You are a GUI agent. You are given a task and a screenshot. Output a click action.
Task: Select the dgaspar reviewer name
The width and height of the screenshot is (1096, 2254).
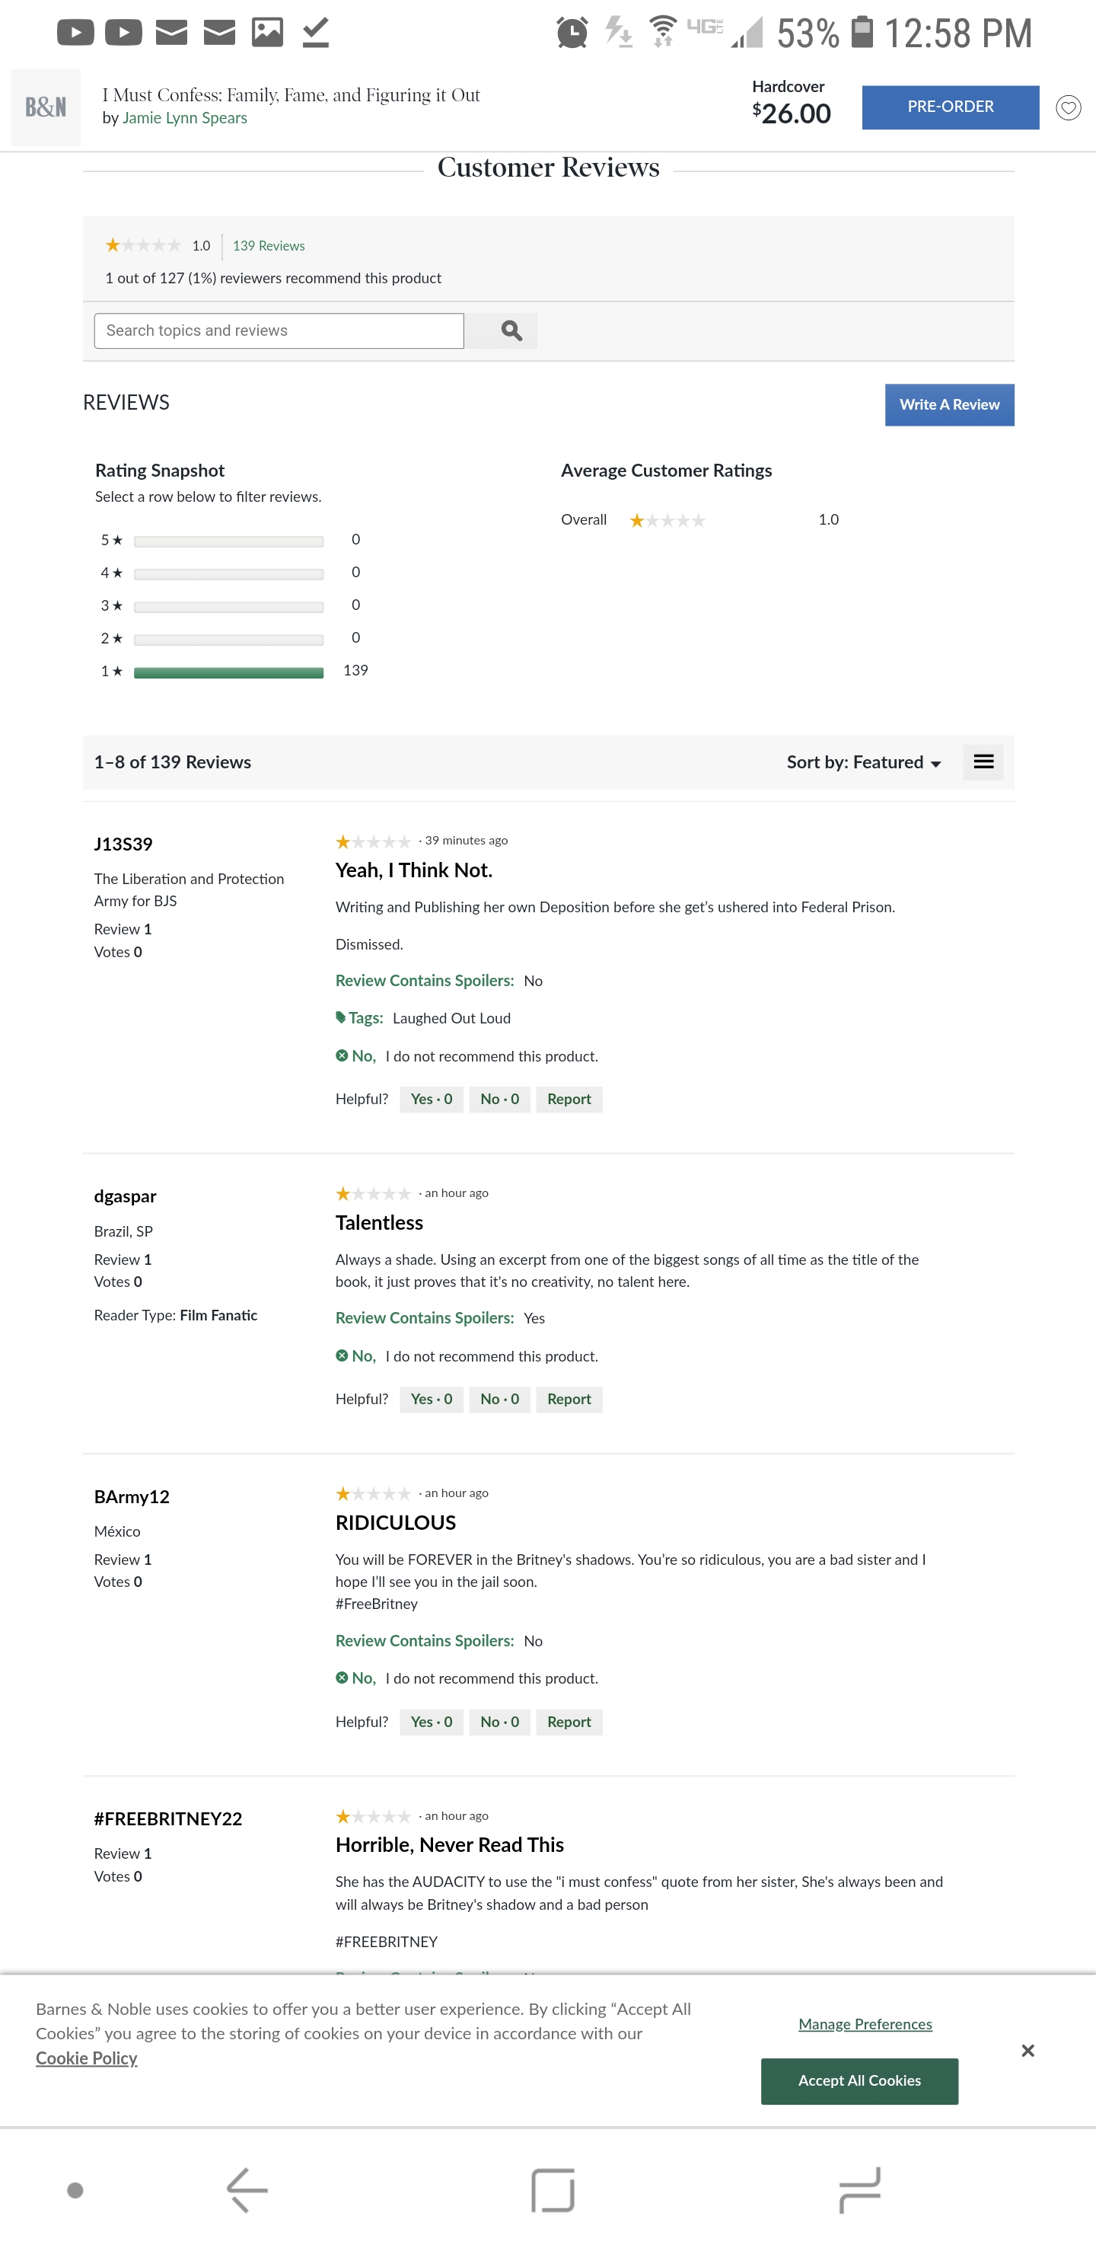[125, 1196]
